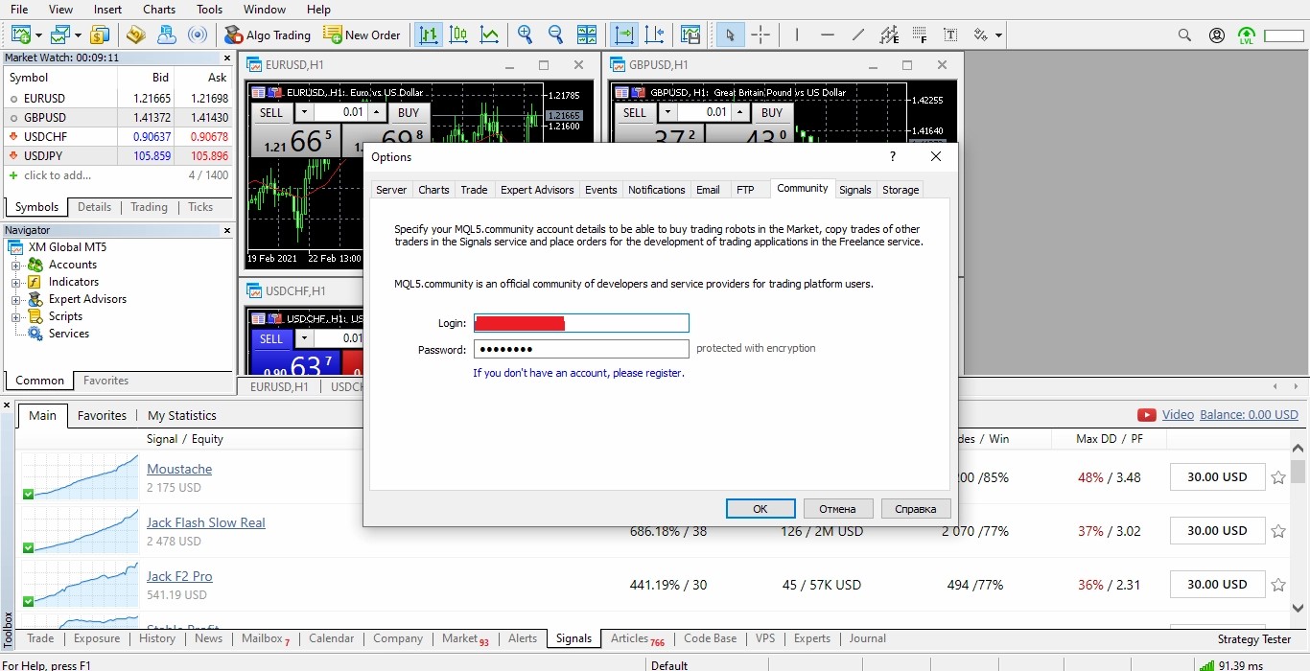Expand the Scripts tree node
The width and height of the screenshot is (1310, 671).
pyautogui.click(x=15, y=317)
